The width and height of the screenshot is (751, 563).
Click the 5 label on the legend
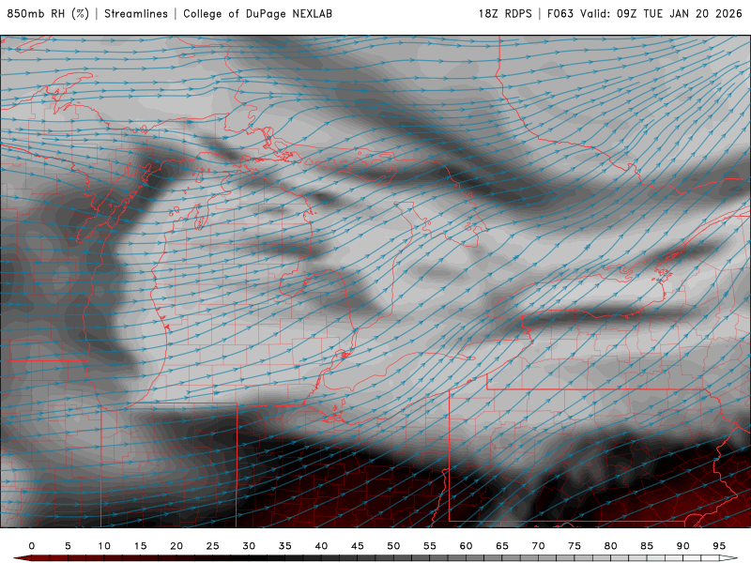pyautogui.click(x=68, y=546)
